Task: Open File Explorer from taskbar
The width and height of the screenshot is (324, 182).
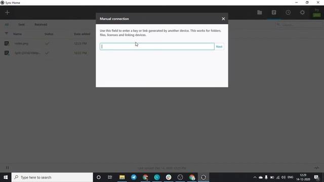Action: click(x=122, y=177)
